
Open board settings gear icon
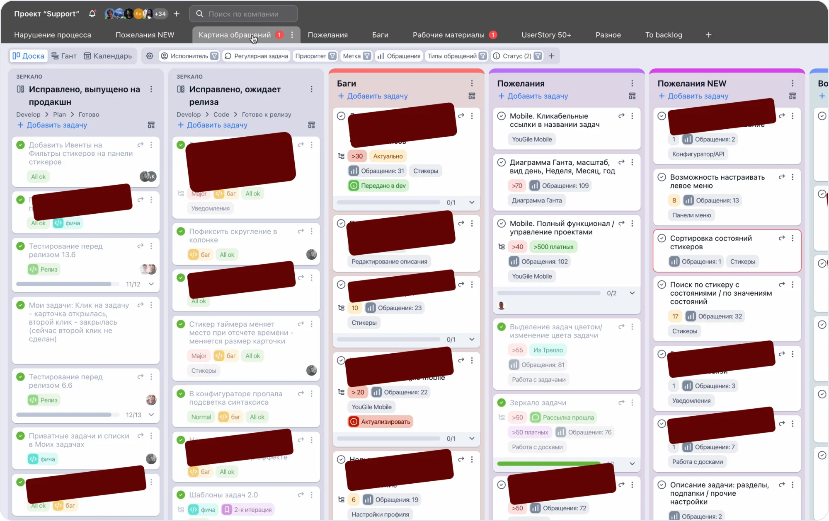[x=150, y=56]
